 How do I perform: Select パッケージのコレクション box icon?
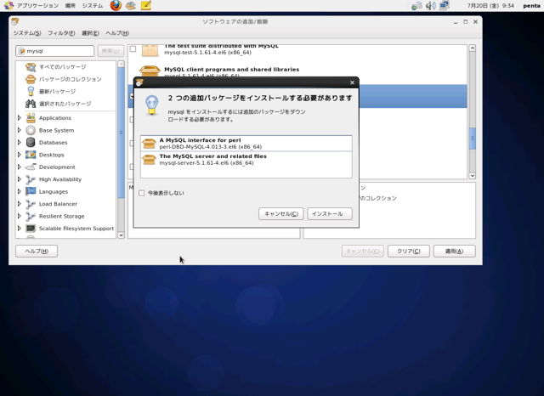point(31,79)
